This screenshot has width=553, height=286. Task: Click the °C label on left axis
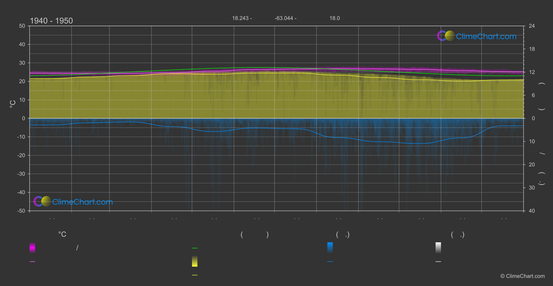(12, 104)
